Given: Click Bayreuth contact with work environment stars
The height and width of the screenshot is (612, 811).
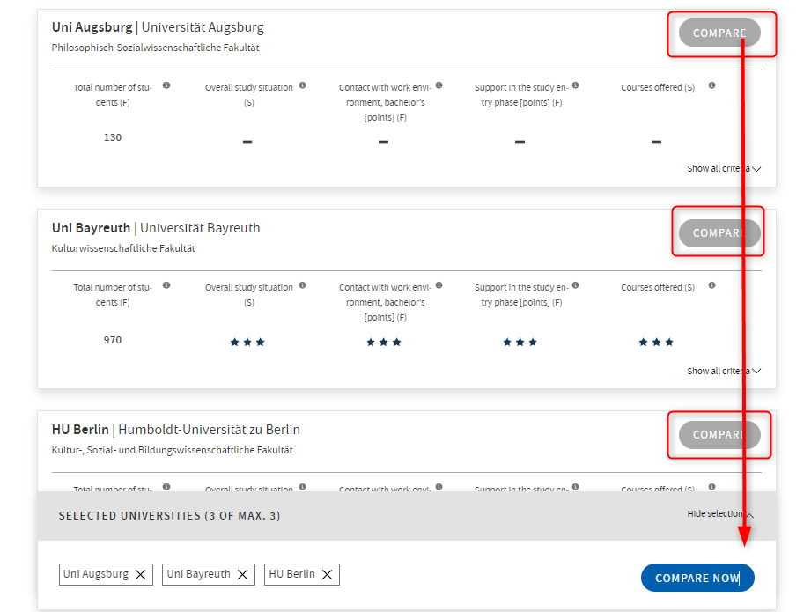Looking at the screenshot, I should tap(384, 342).
